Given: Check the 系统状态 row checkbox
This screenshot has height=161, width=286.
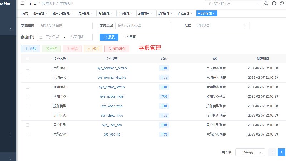Looking at the screenshot, I should click(28, 68).
